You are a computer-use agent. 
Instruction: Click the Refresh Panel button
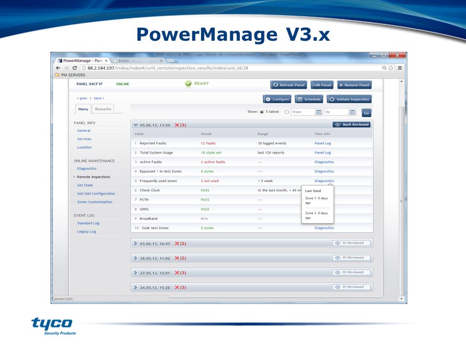[x=289, y=85]
